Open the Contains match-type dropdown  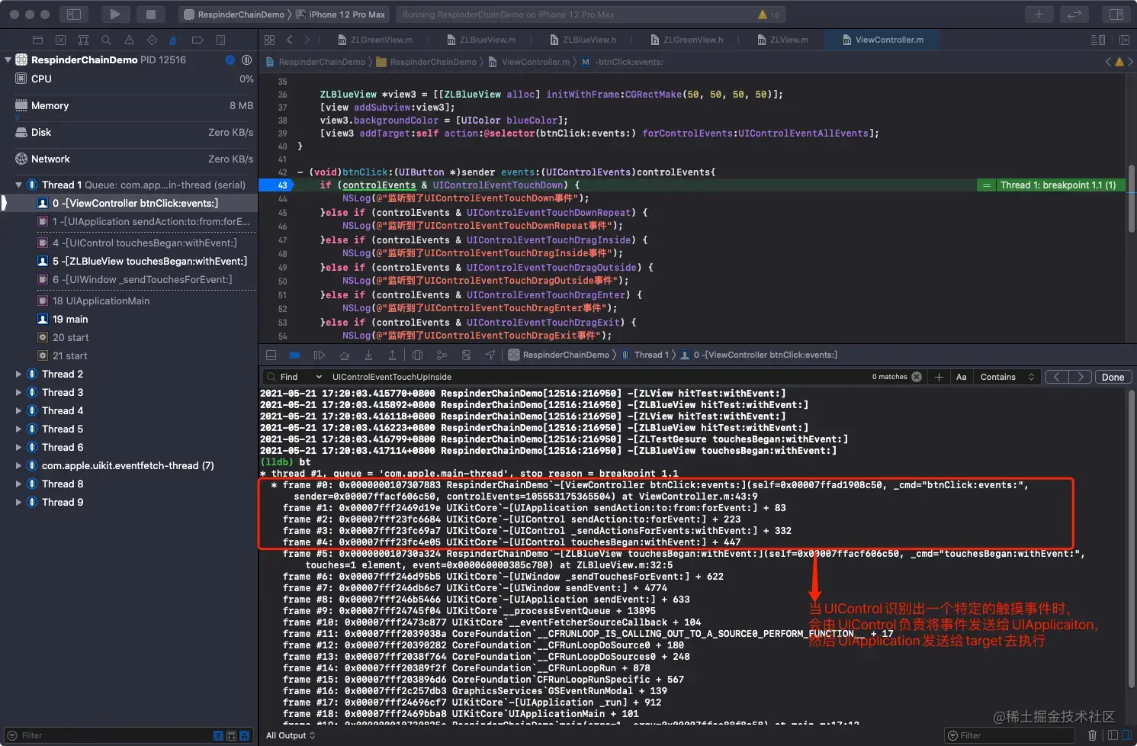1007,377
